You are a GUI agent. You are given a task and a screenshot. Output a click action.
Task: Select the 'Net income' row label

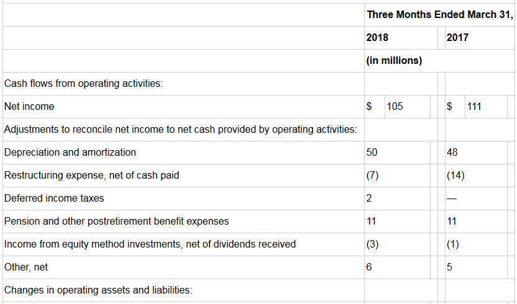(x=29, y=106)
